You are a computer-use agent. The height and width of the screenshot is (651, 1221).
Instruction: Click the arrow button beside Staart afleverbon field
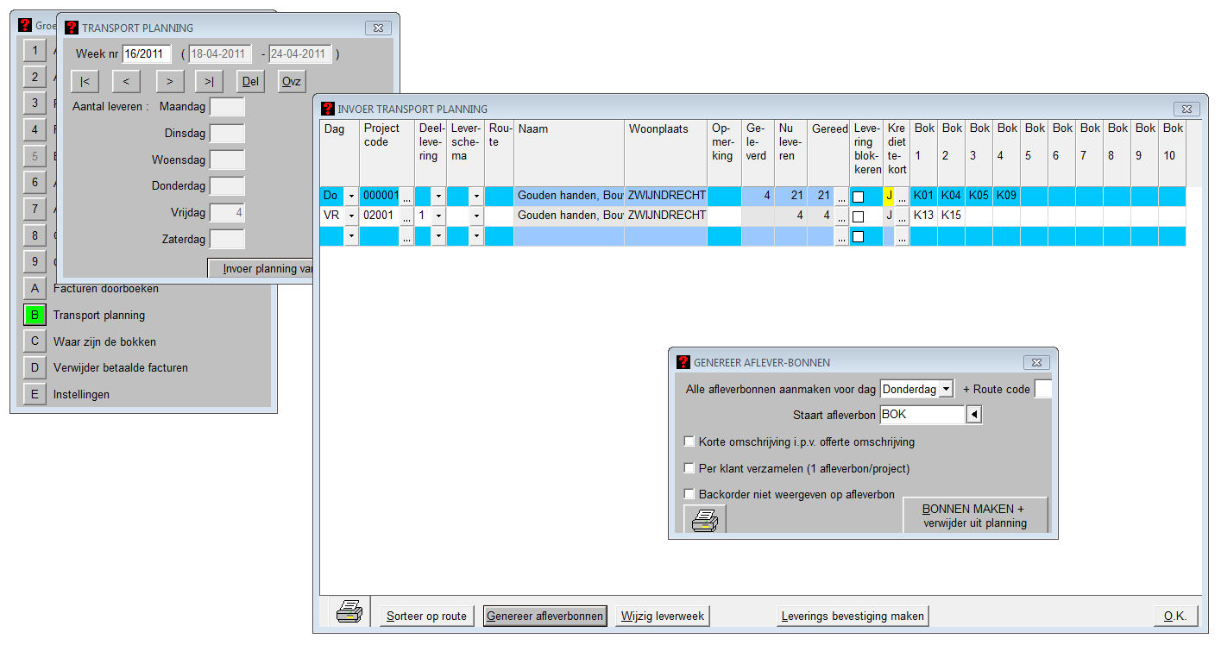click(x=973, y=415)
